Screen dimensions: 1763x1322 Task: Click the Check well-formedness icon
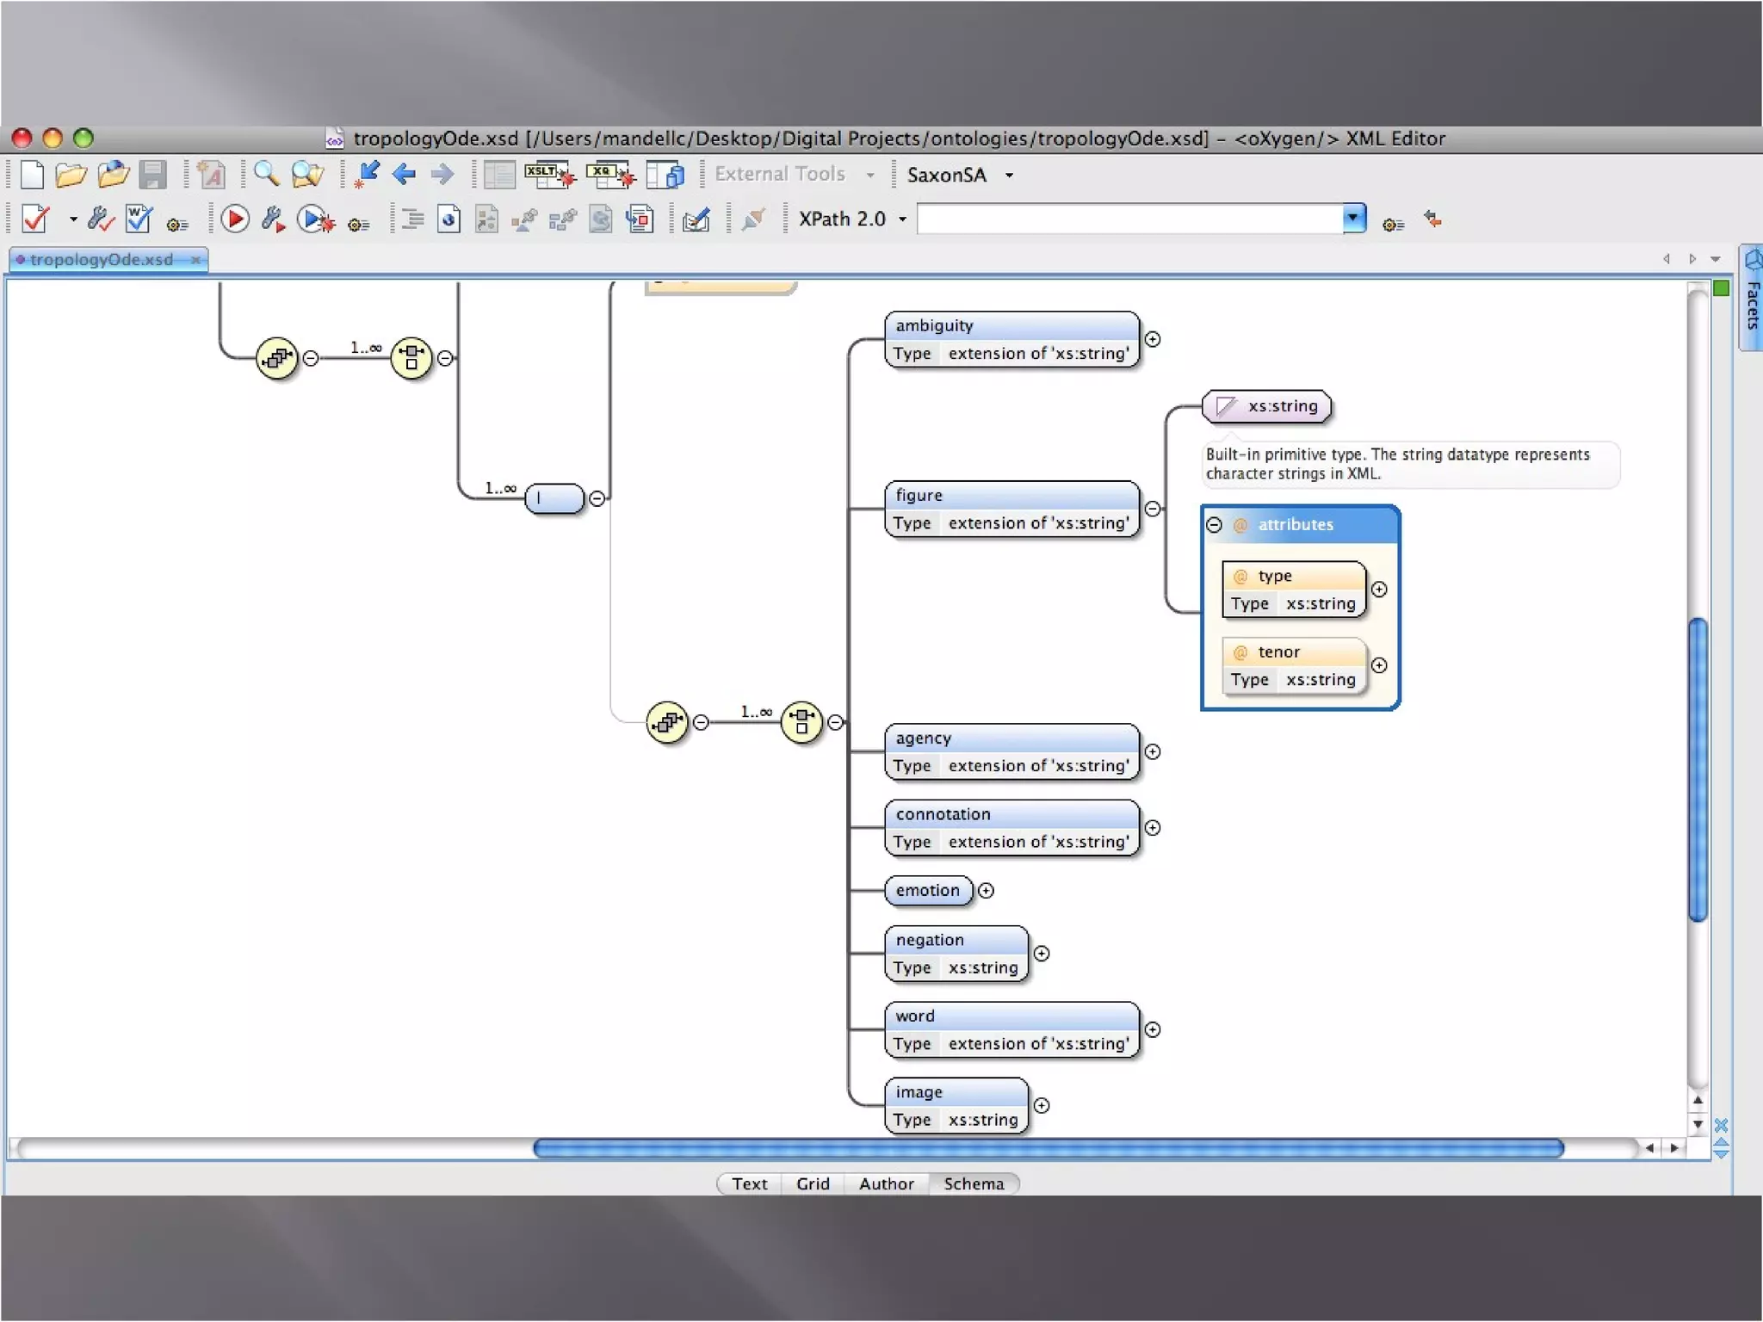click(139, 219)
